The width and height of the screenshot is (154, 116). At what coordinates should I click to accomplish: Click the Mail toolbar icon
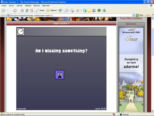point(66,10)
